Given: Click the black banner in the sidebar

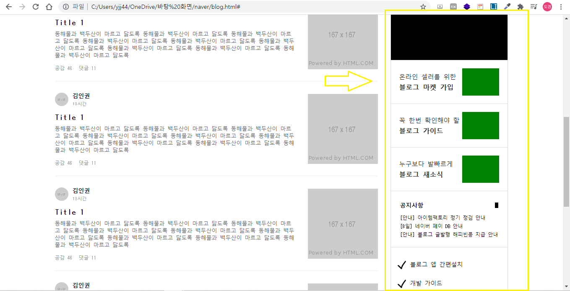Looking at the screenshot, I should point(449,37).
